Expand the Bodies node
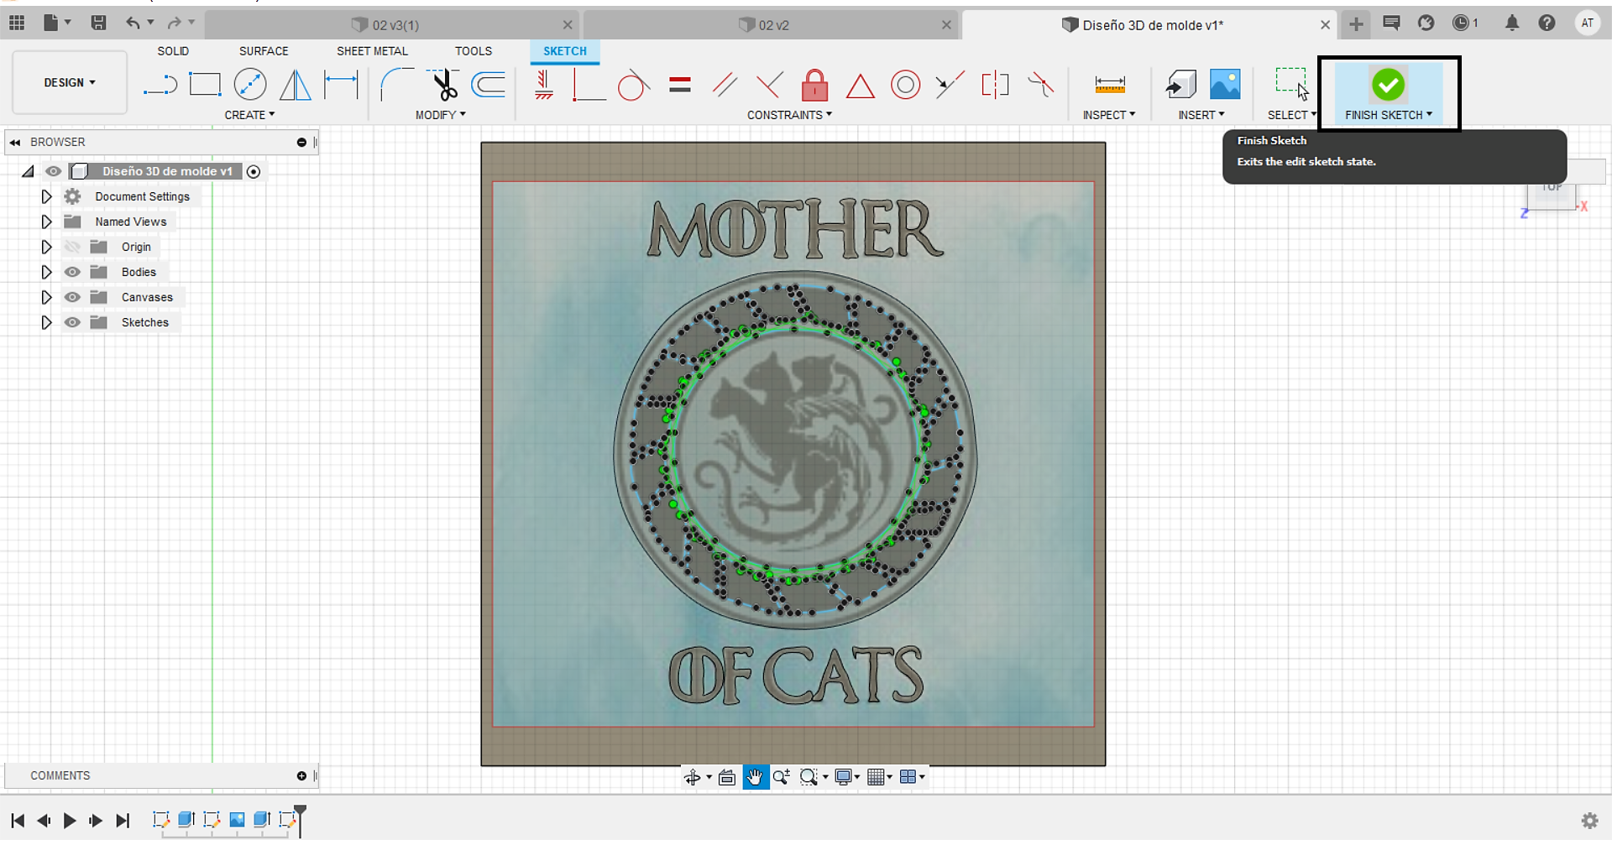 (x=46, y=272)
